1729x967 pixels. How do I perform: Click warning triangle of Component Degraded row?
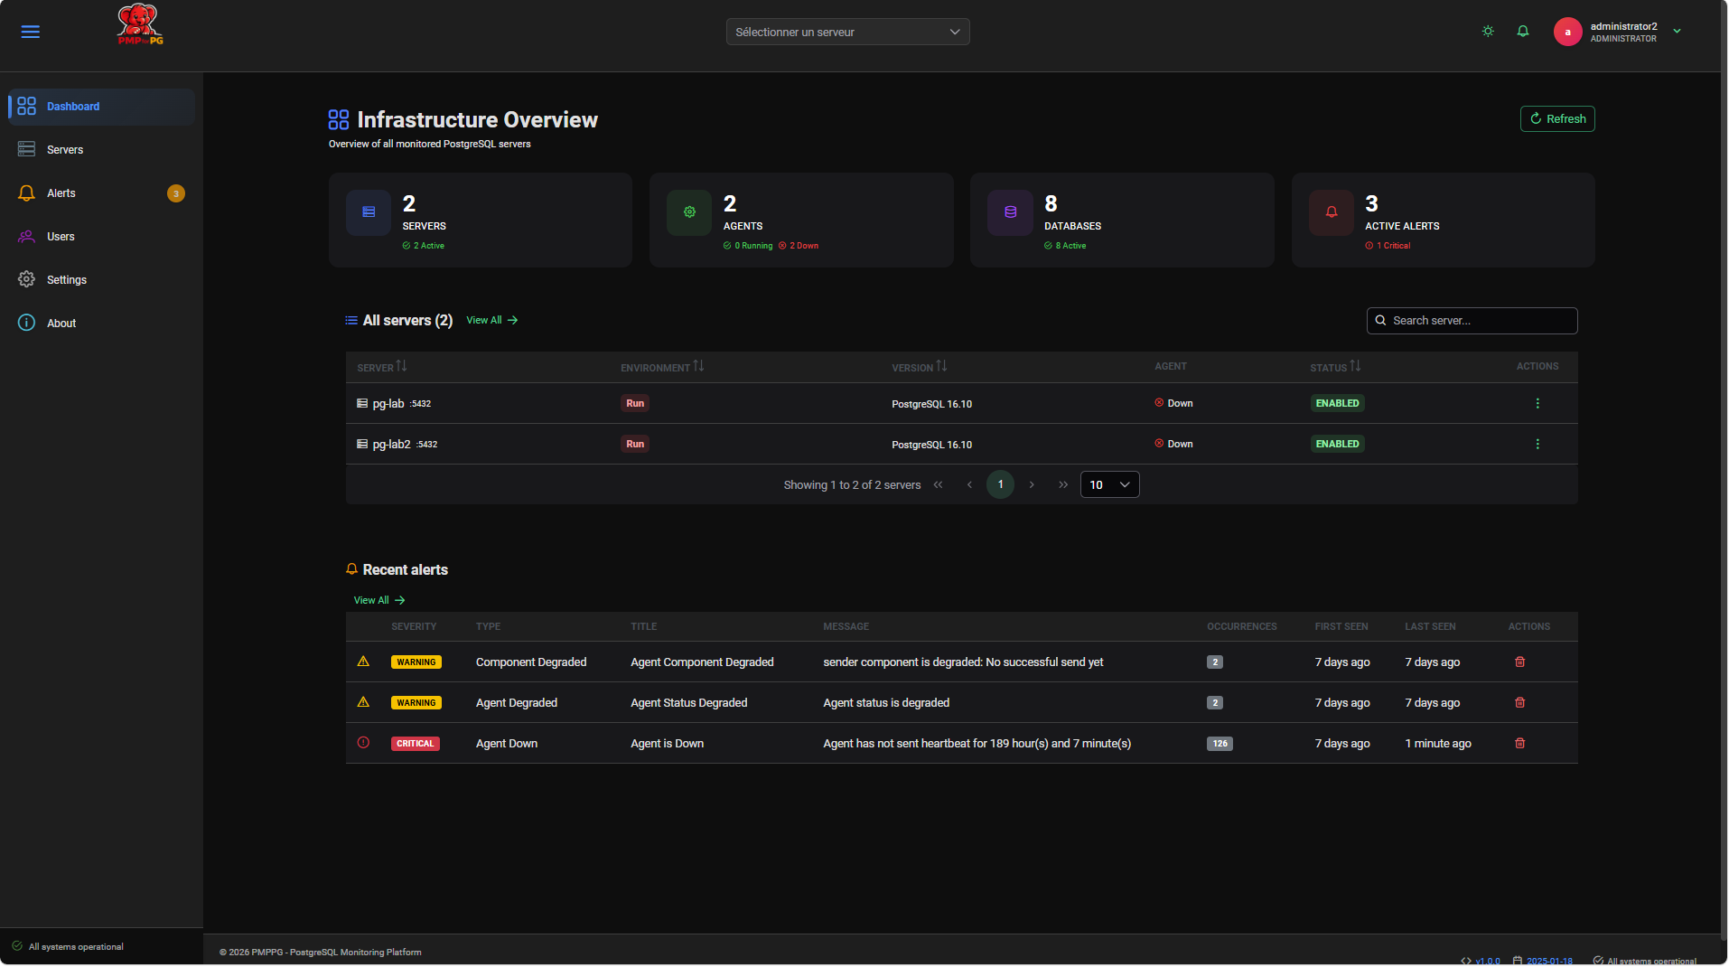pos(363,662)
